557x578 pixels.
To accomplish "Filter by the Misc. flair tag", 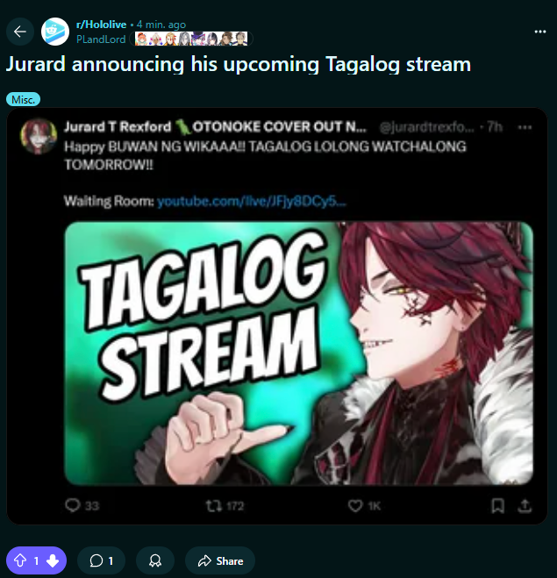I will [x=23, y=99].
